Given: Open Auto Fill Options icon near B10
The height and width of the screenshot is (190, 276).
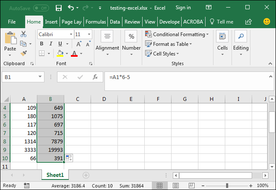Looking at the screenshot, I should pos(69,158).
